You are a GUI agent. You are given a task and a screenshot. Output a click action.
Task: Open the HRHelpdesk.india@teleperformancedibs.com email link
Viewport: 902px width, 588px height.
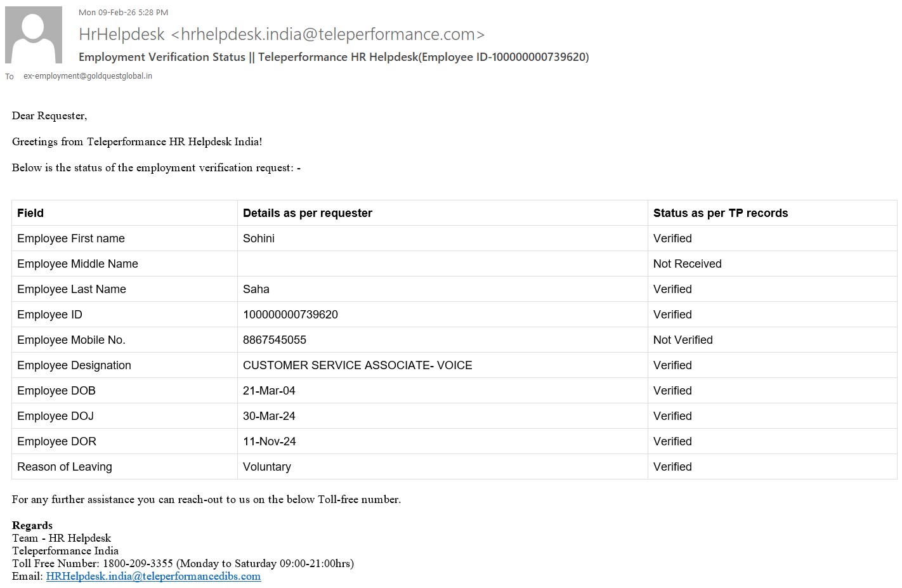tap(154, 576)
